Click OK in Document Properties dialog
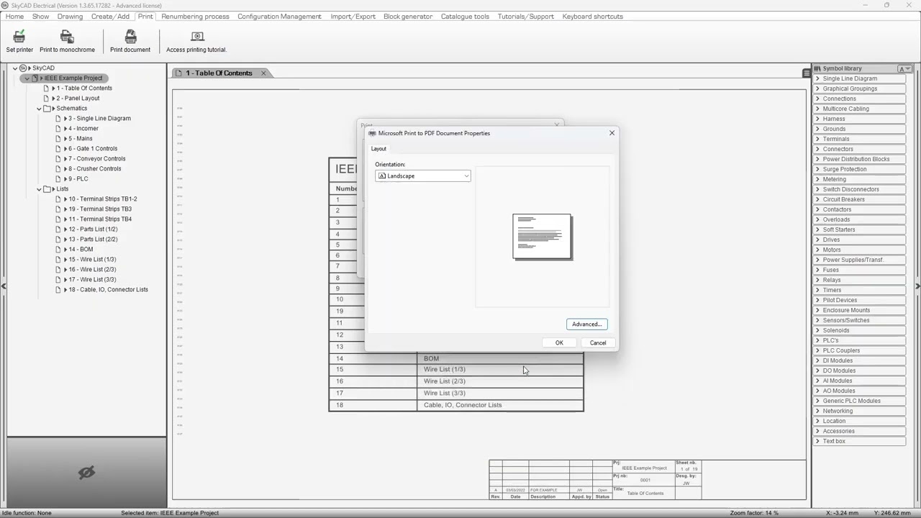 coord(559,342)
